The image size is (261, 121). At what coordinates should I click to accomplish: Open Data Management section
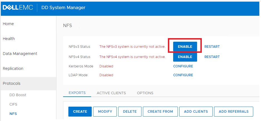point(20,54)
